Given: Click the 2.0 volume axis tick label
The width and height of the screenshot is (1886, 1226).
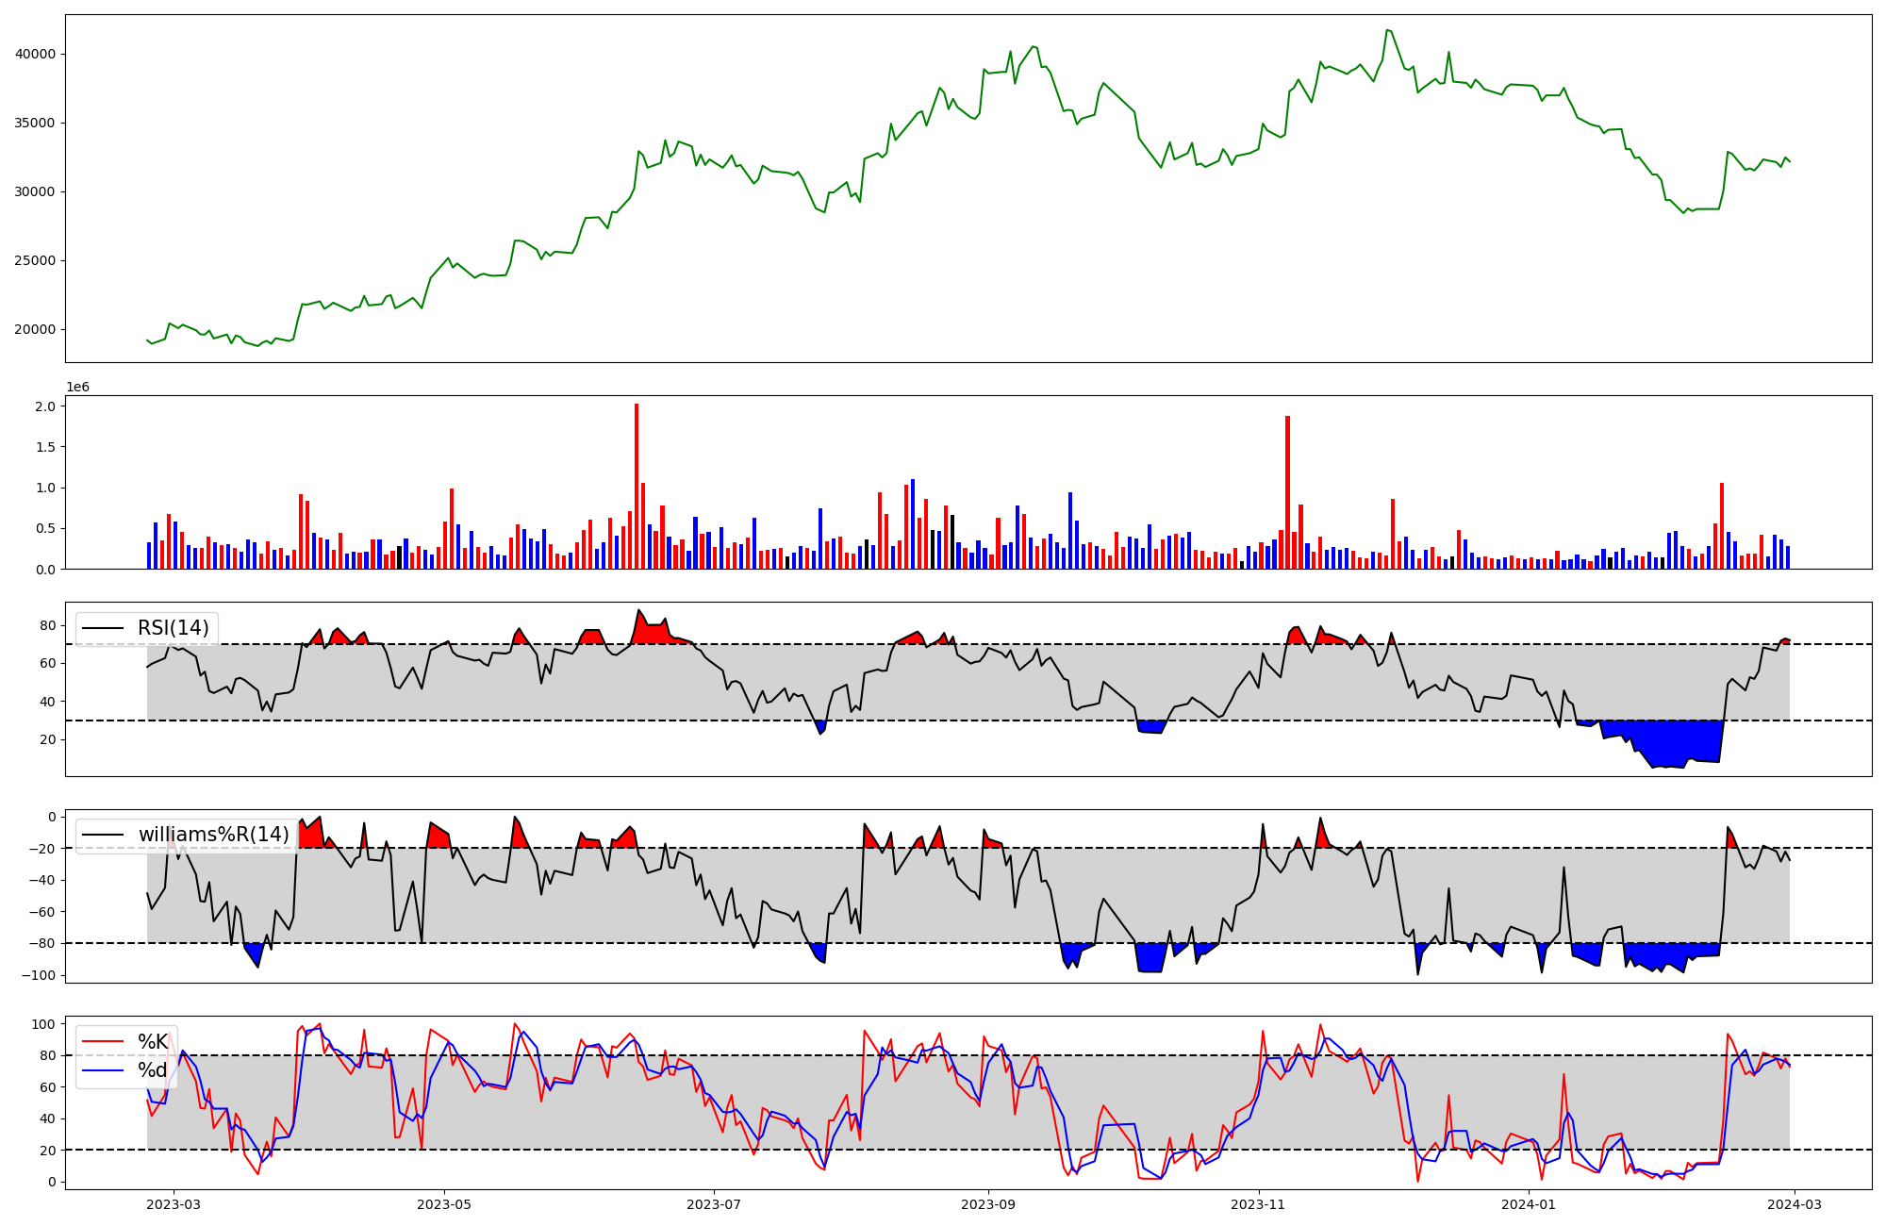Looking at the screenshot, I should click(x=47, y=406).
